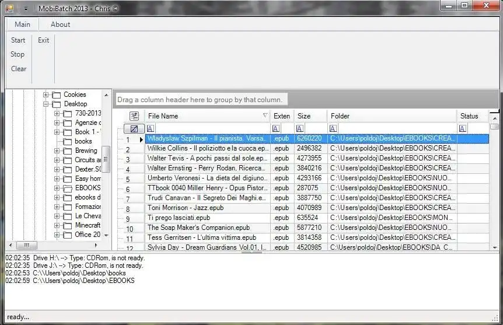Click the Clear button
The image size is (503, 325).
point(19,69)
